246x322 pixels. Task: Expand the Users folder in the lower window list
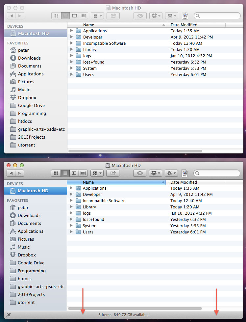pos(71,232)
